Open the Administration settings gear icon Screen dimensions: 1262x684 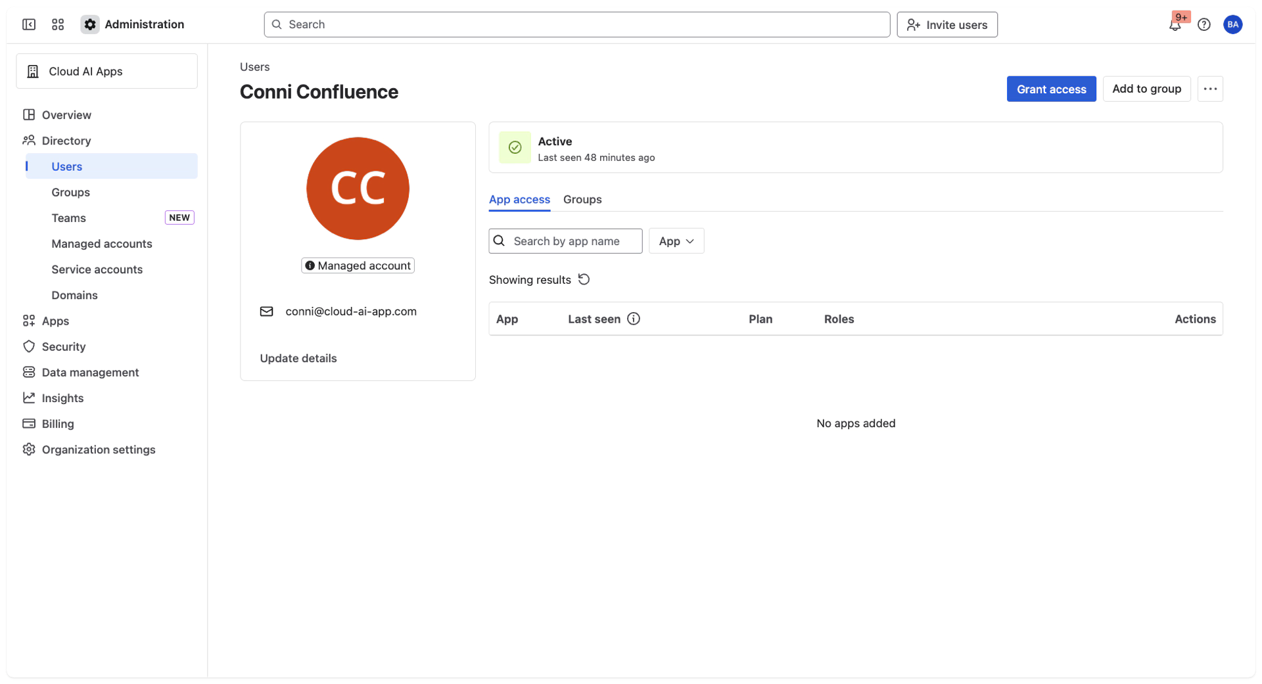[89, 24]
